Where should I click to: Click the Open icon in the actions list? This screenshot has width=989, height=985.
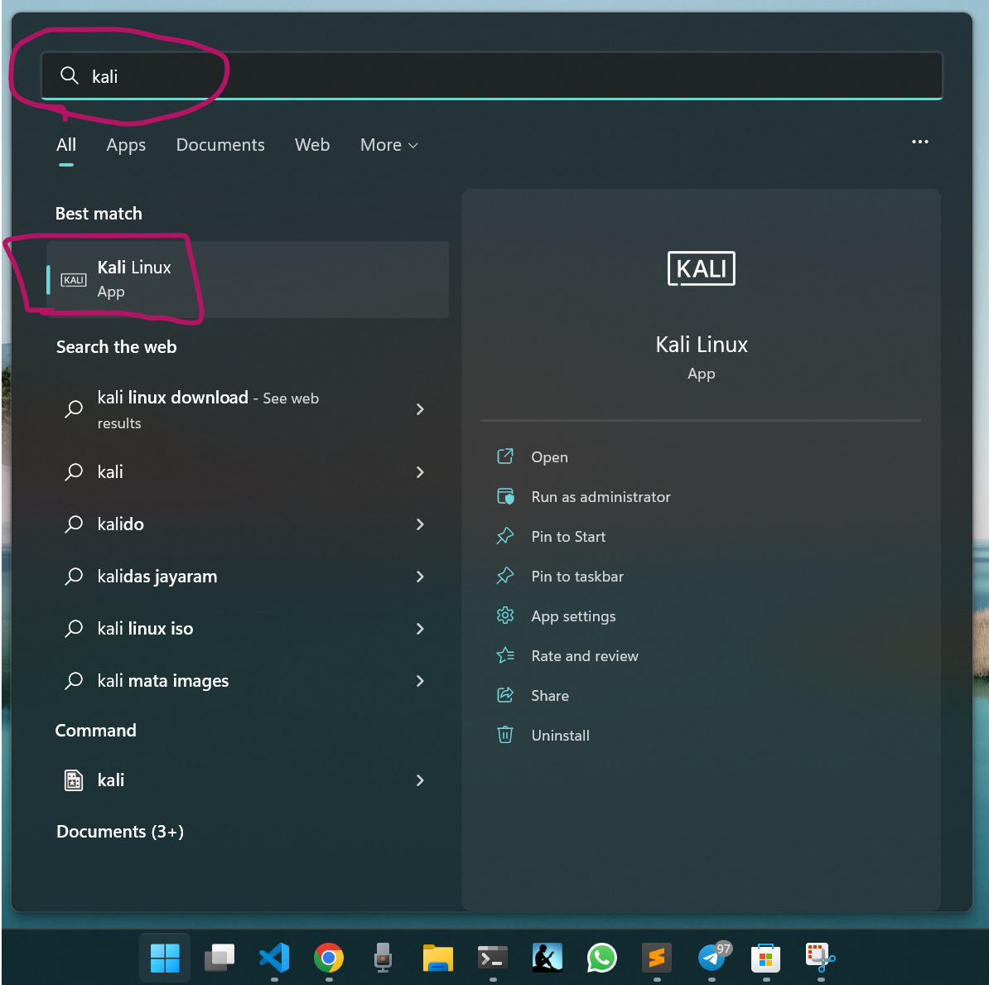point(505,456)
